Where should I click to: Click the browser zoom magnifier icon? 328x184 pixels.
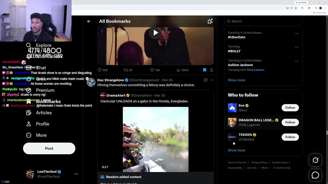pyautogui.click(x=291, y=8)
